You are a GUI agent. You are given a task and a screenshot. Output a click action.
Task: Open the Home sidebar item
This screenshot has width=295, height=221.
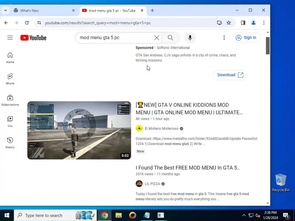point(10,58)
